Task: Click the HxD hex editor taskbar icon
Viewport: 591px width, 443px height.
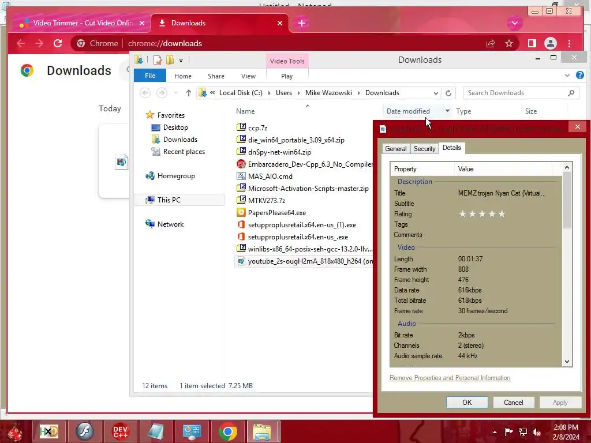Action: coord(49,431)
